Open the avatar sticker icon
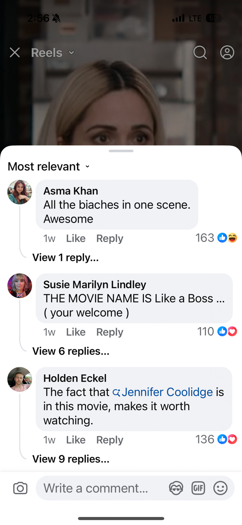The height and width of the screenshot is (525, 242). [x=176, y=488]
